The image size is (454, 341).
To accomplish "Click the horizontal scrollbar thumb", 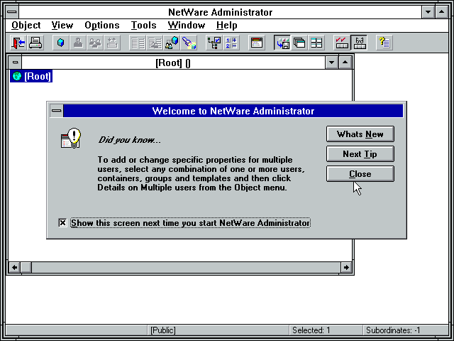I will (26, 267).
